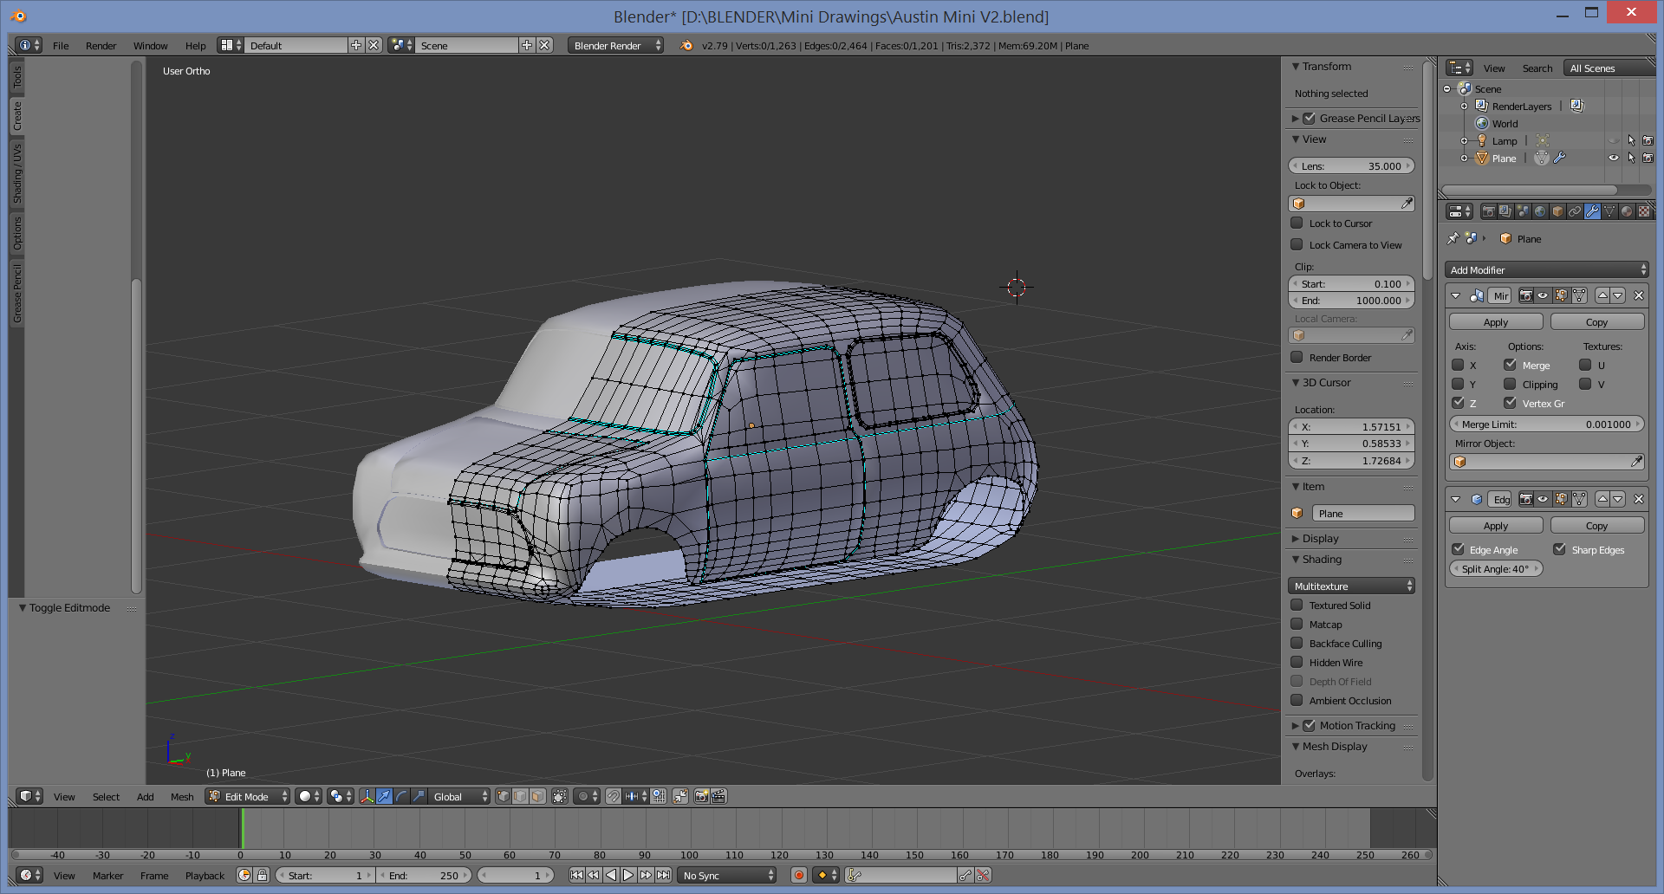Click Copy on the Edge Split modifier
Screen dimensions: 1664x894
(x=1596, y=526)
